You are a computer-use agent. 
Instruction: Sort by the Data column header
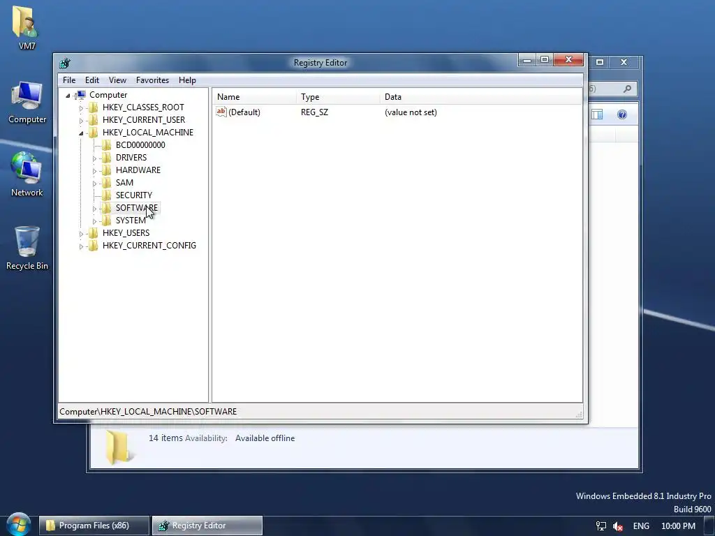[481, 96]
